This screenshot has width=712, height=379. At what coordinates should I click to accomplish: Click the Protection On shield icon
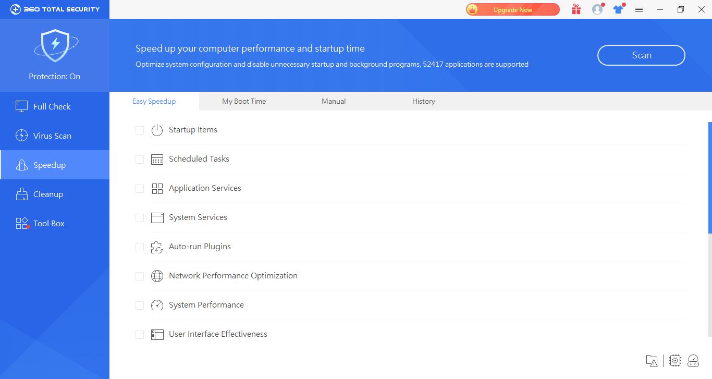(55, 46)
